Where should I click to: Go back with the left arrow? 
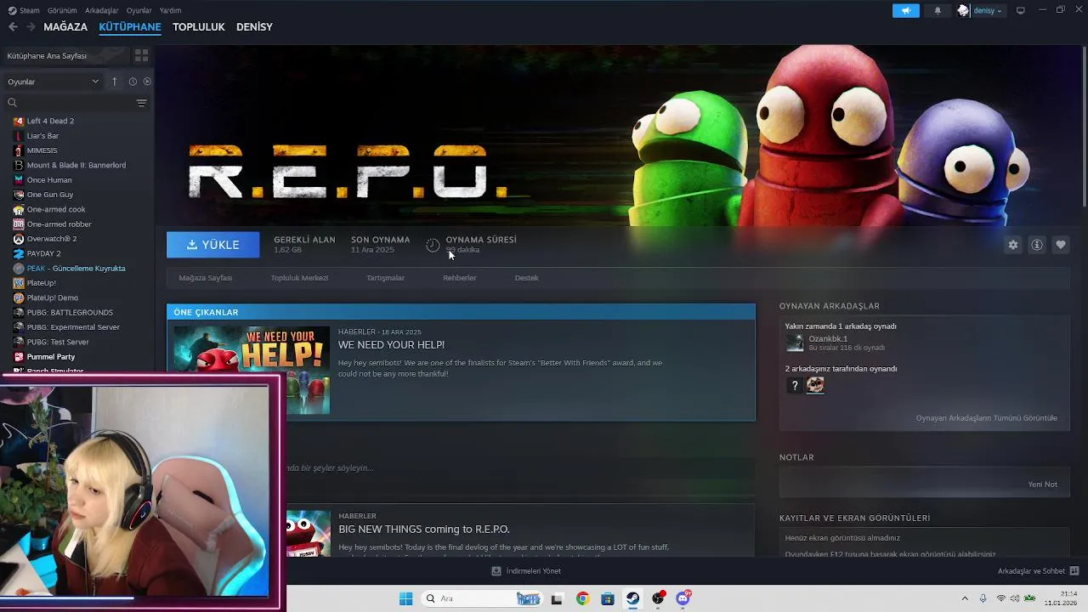(13, 27)
